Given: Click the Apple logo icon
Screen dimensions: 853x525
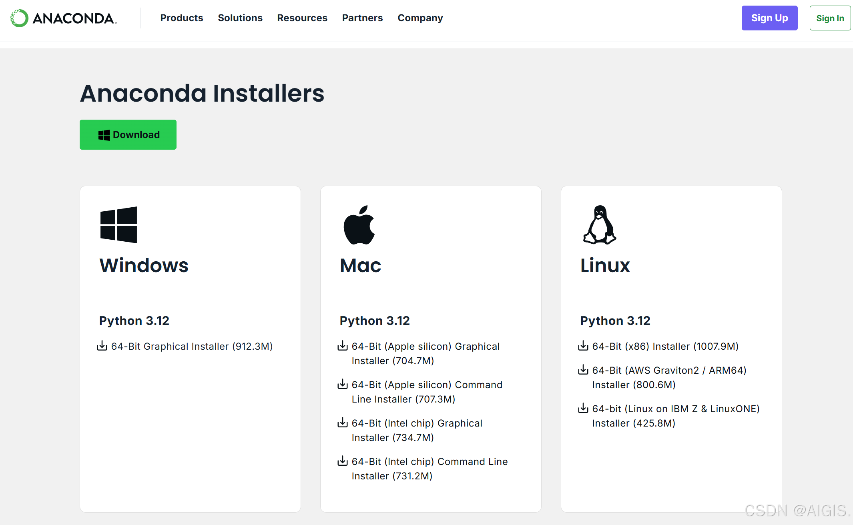Looking at the screenshot, I should 359,225.
